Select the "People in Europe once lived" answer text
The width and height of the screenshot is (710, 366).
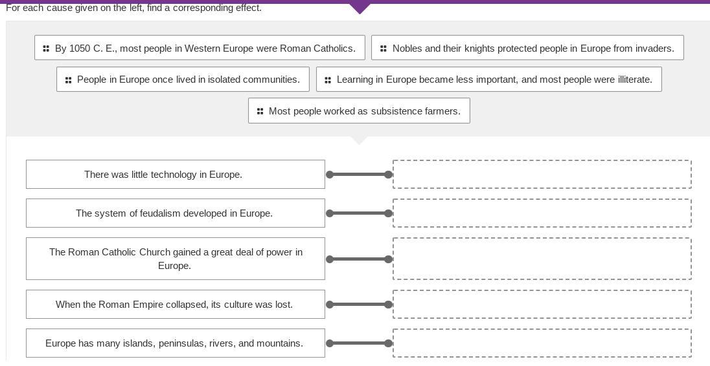point(188,80)
